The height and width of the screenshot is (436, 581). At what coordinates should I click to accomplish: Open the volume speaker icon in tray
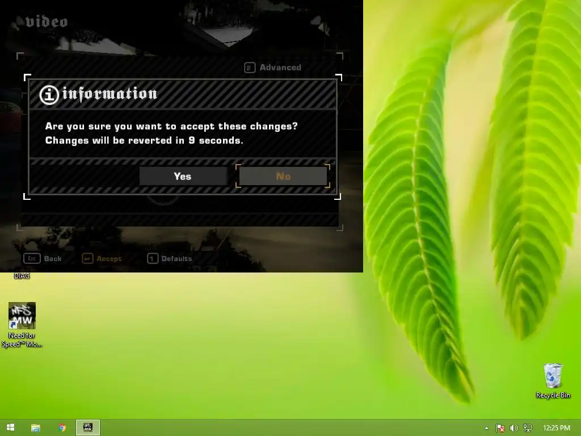(x=514, y=428)
